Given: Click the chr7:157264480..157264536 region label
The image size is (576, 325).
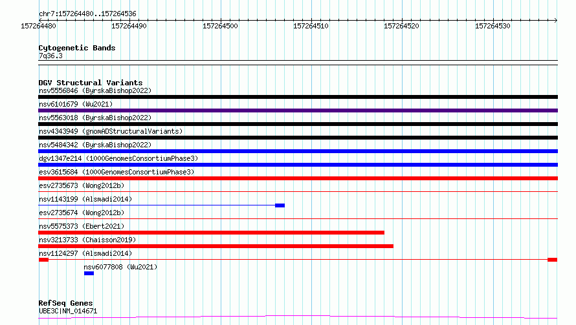Looking at the screenshot, I should pyautogui.click(x=87, y=14).
